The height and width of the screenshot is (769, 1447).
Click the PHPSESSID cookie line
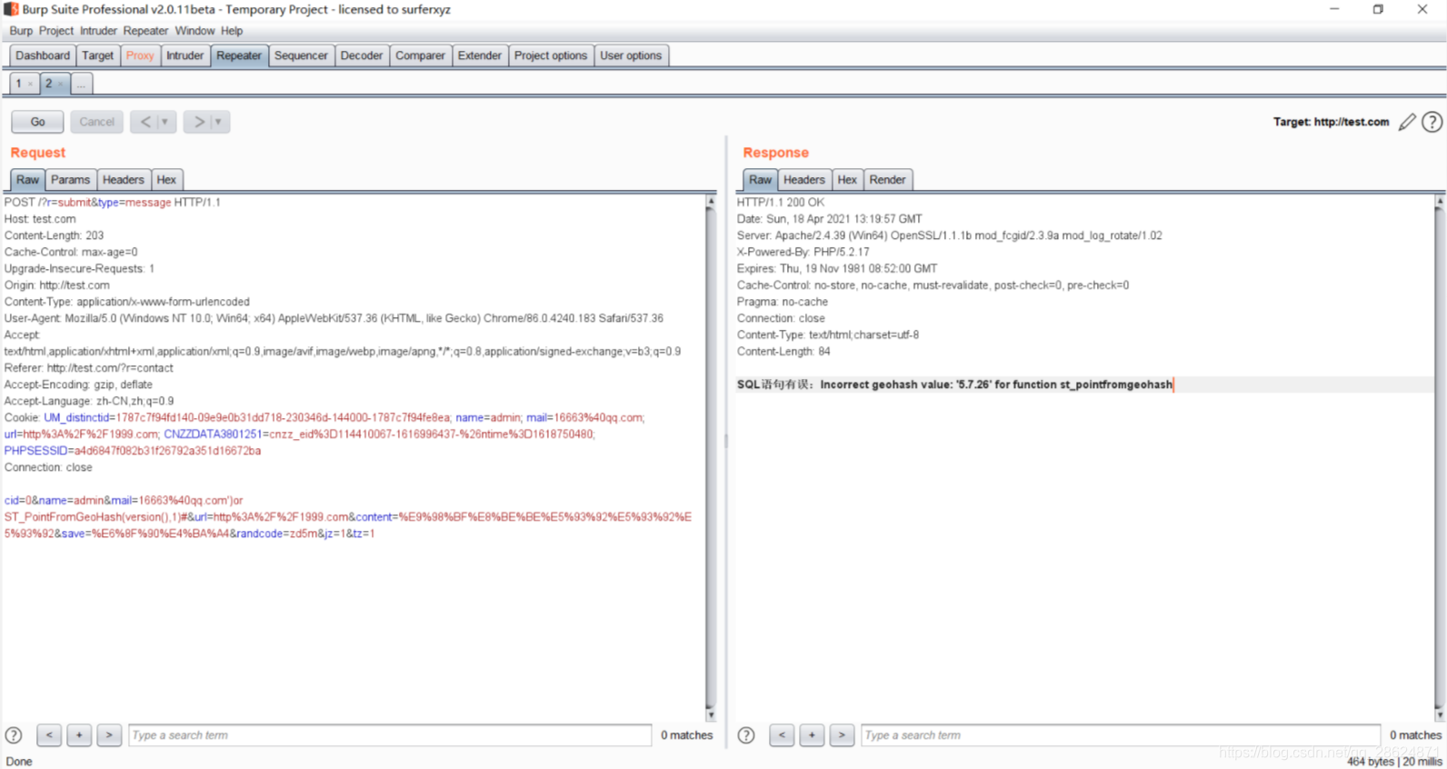pyautogui.click(x=133, y=451)
